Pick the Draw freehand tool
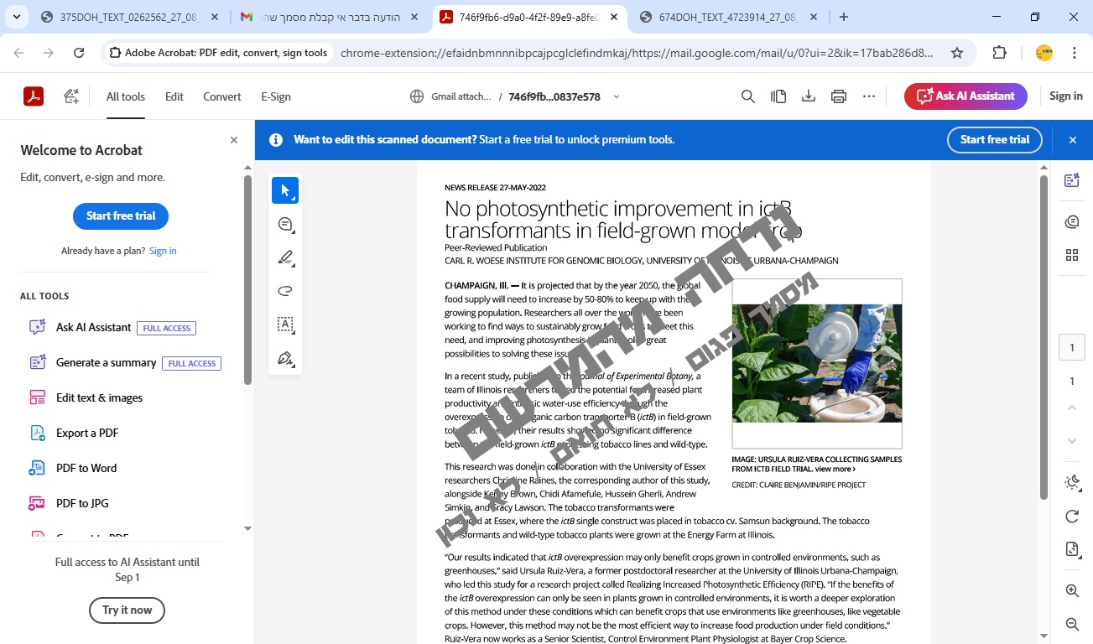Image resolution: width=1093 pixels, height=644 pixels. click(285, 291)
